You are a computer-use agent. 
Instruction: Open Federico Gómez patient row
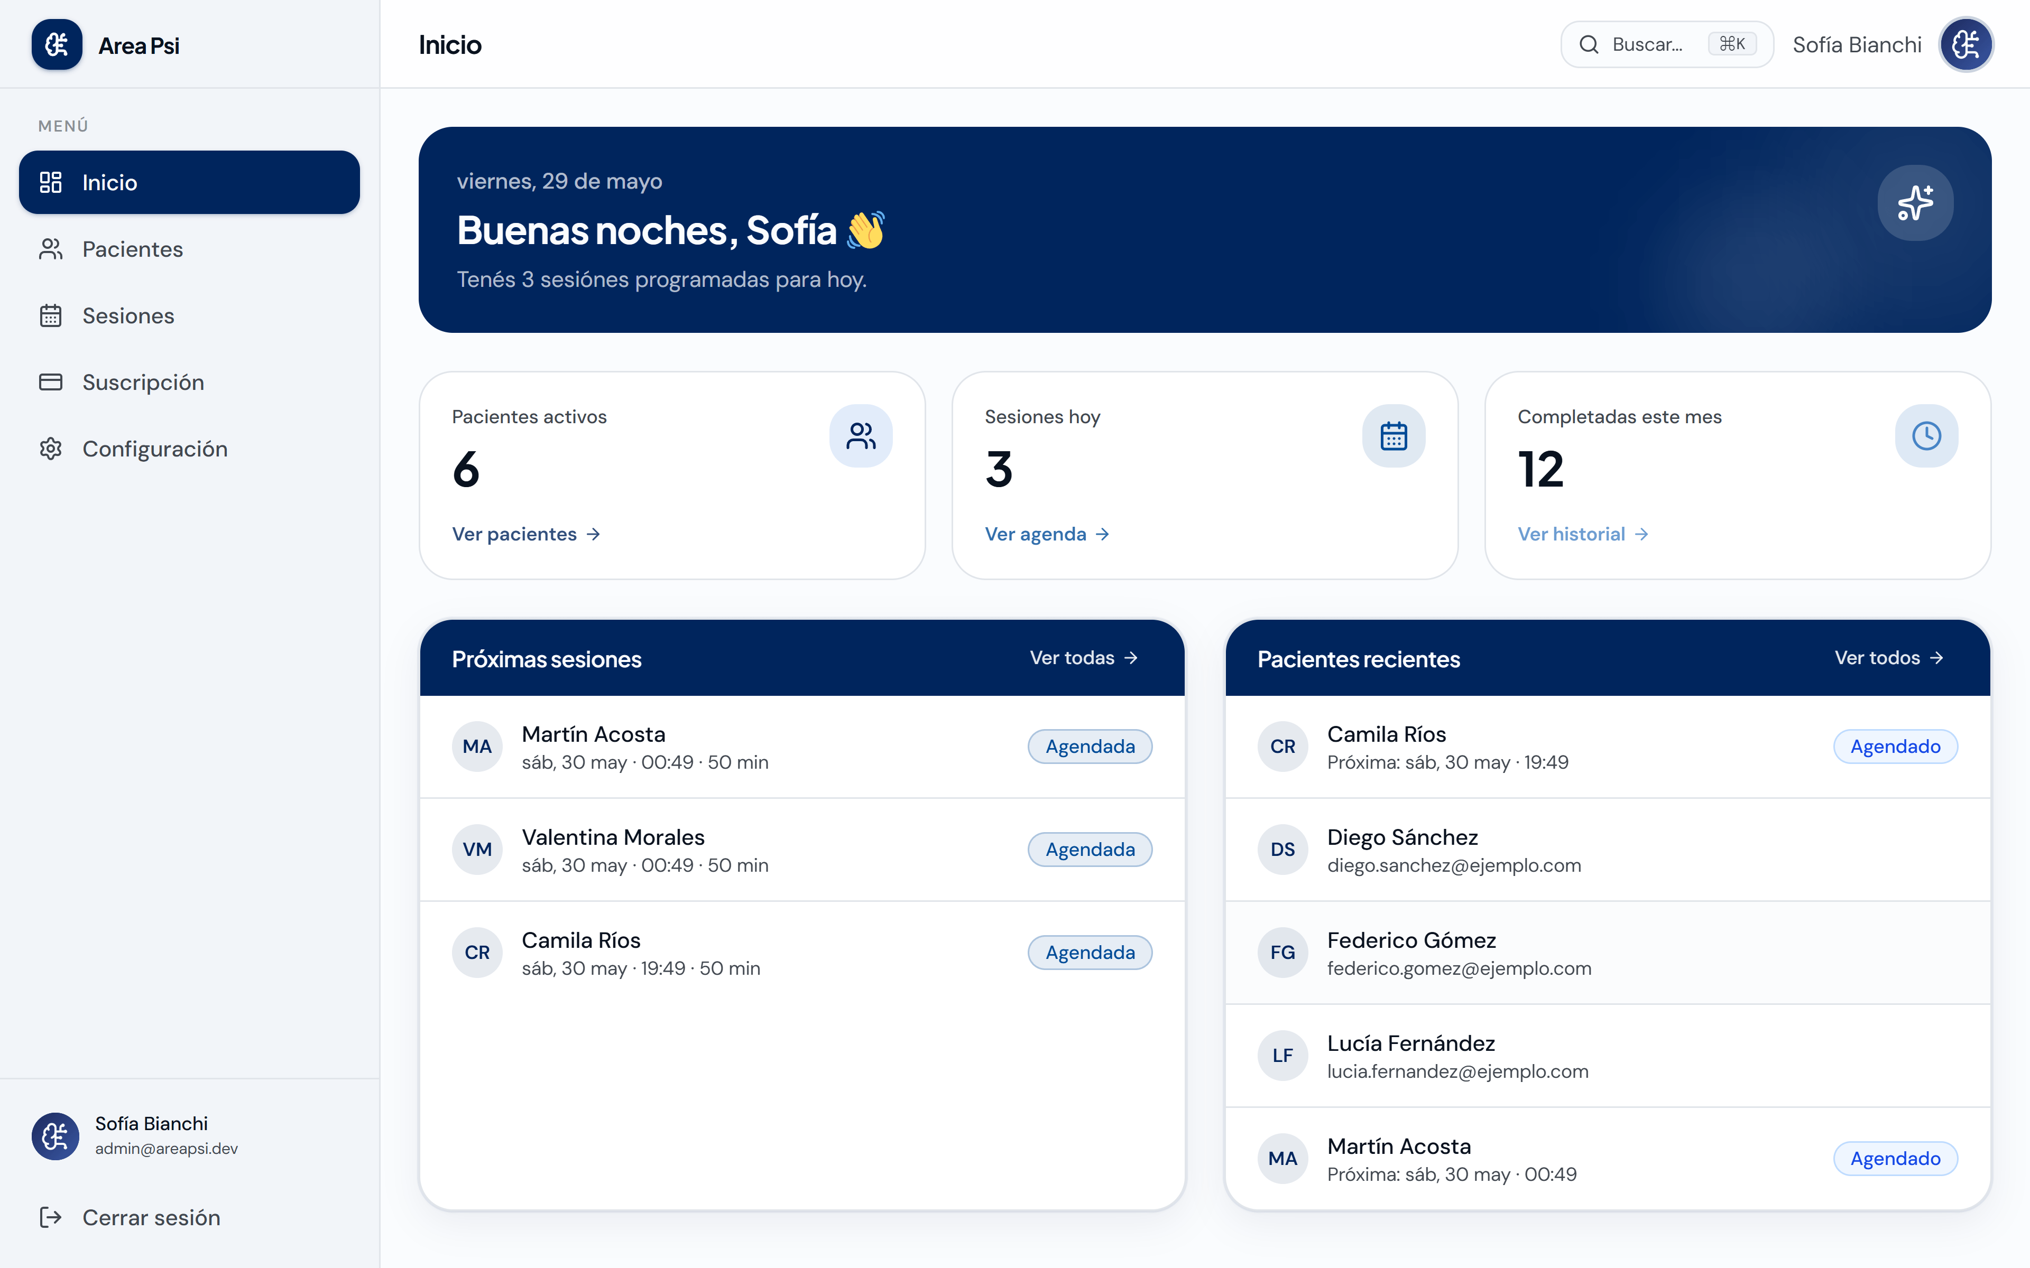(x=1607, y=953)
